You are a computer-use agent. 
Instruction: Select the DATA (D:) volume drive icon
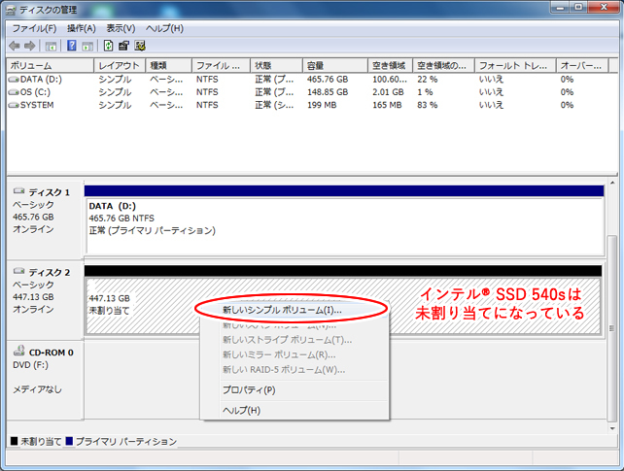coord(14,80)
